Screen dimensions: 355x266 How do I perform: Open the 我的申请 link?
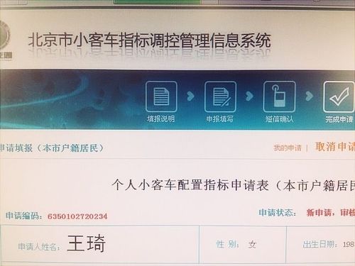(288, 148)
